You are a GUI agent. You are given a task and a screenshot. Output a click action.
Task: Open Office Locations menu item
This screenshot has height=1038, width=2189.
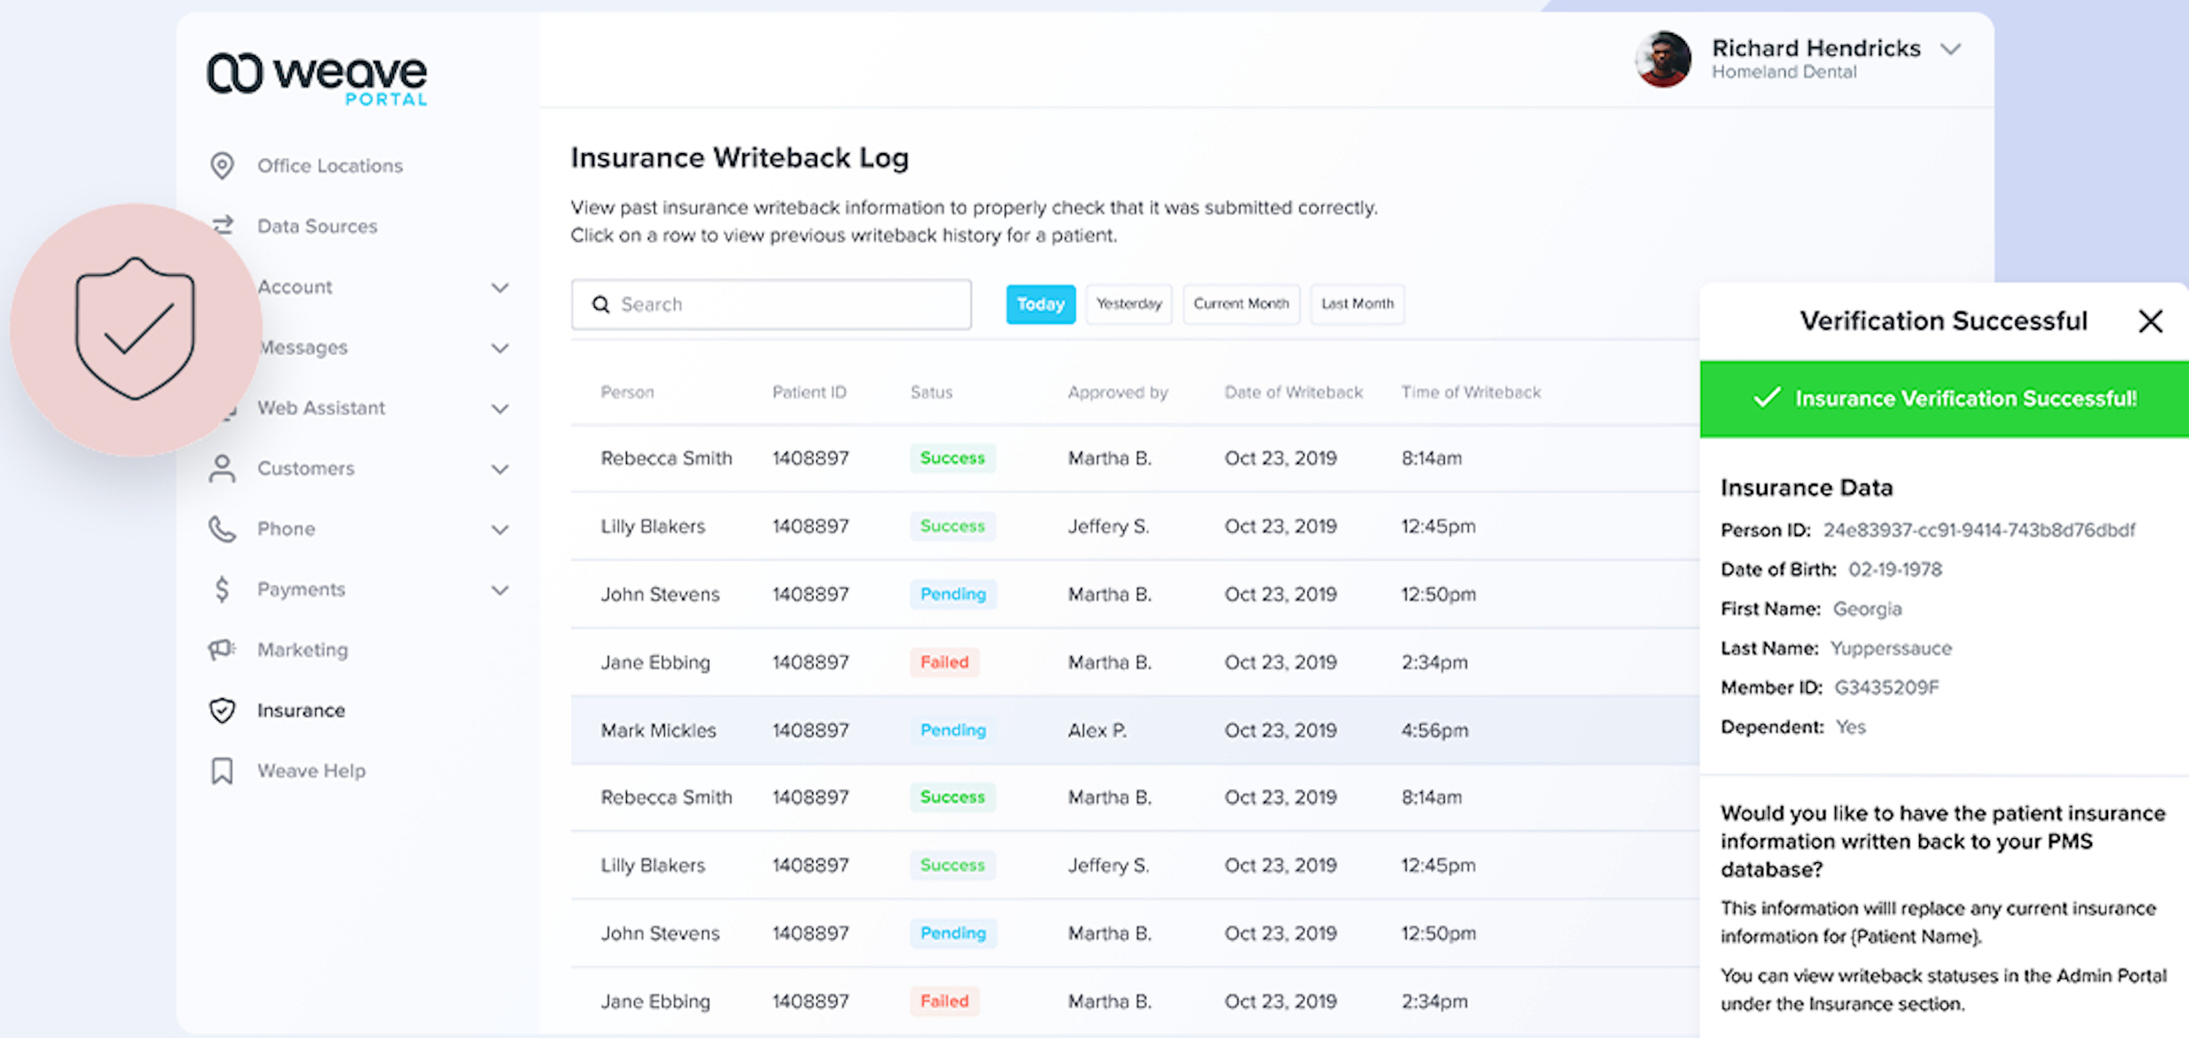(x=330, y=166)
